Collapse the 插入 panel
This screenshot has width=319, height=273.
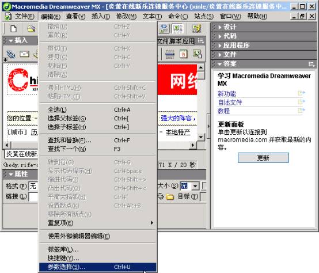point(11,40)
